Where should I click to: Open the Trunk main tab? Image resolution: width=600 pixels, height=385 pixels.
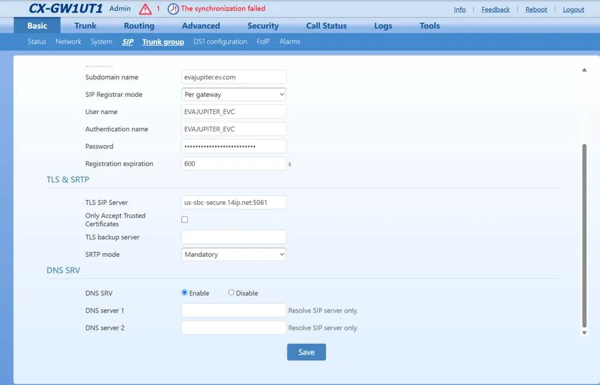coord(85,26)
